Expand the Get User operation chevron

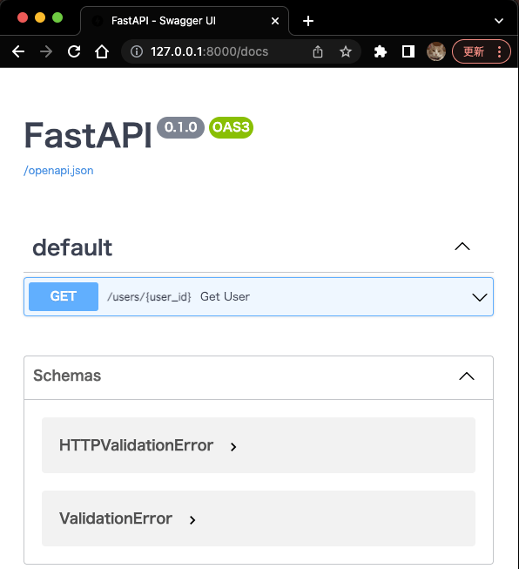point(480,297)
